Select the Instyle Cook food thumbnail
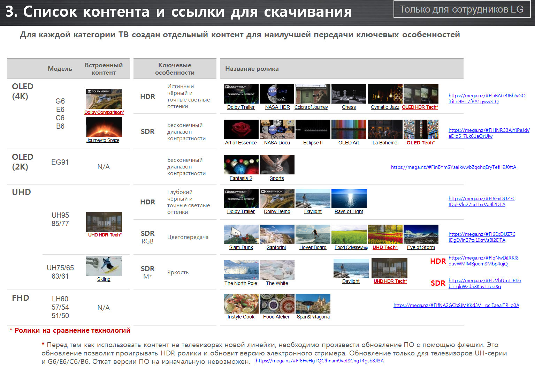This screenshot has width=535, height=368. click(x=241, y=304)
